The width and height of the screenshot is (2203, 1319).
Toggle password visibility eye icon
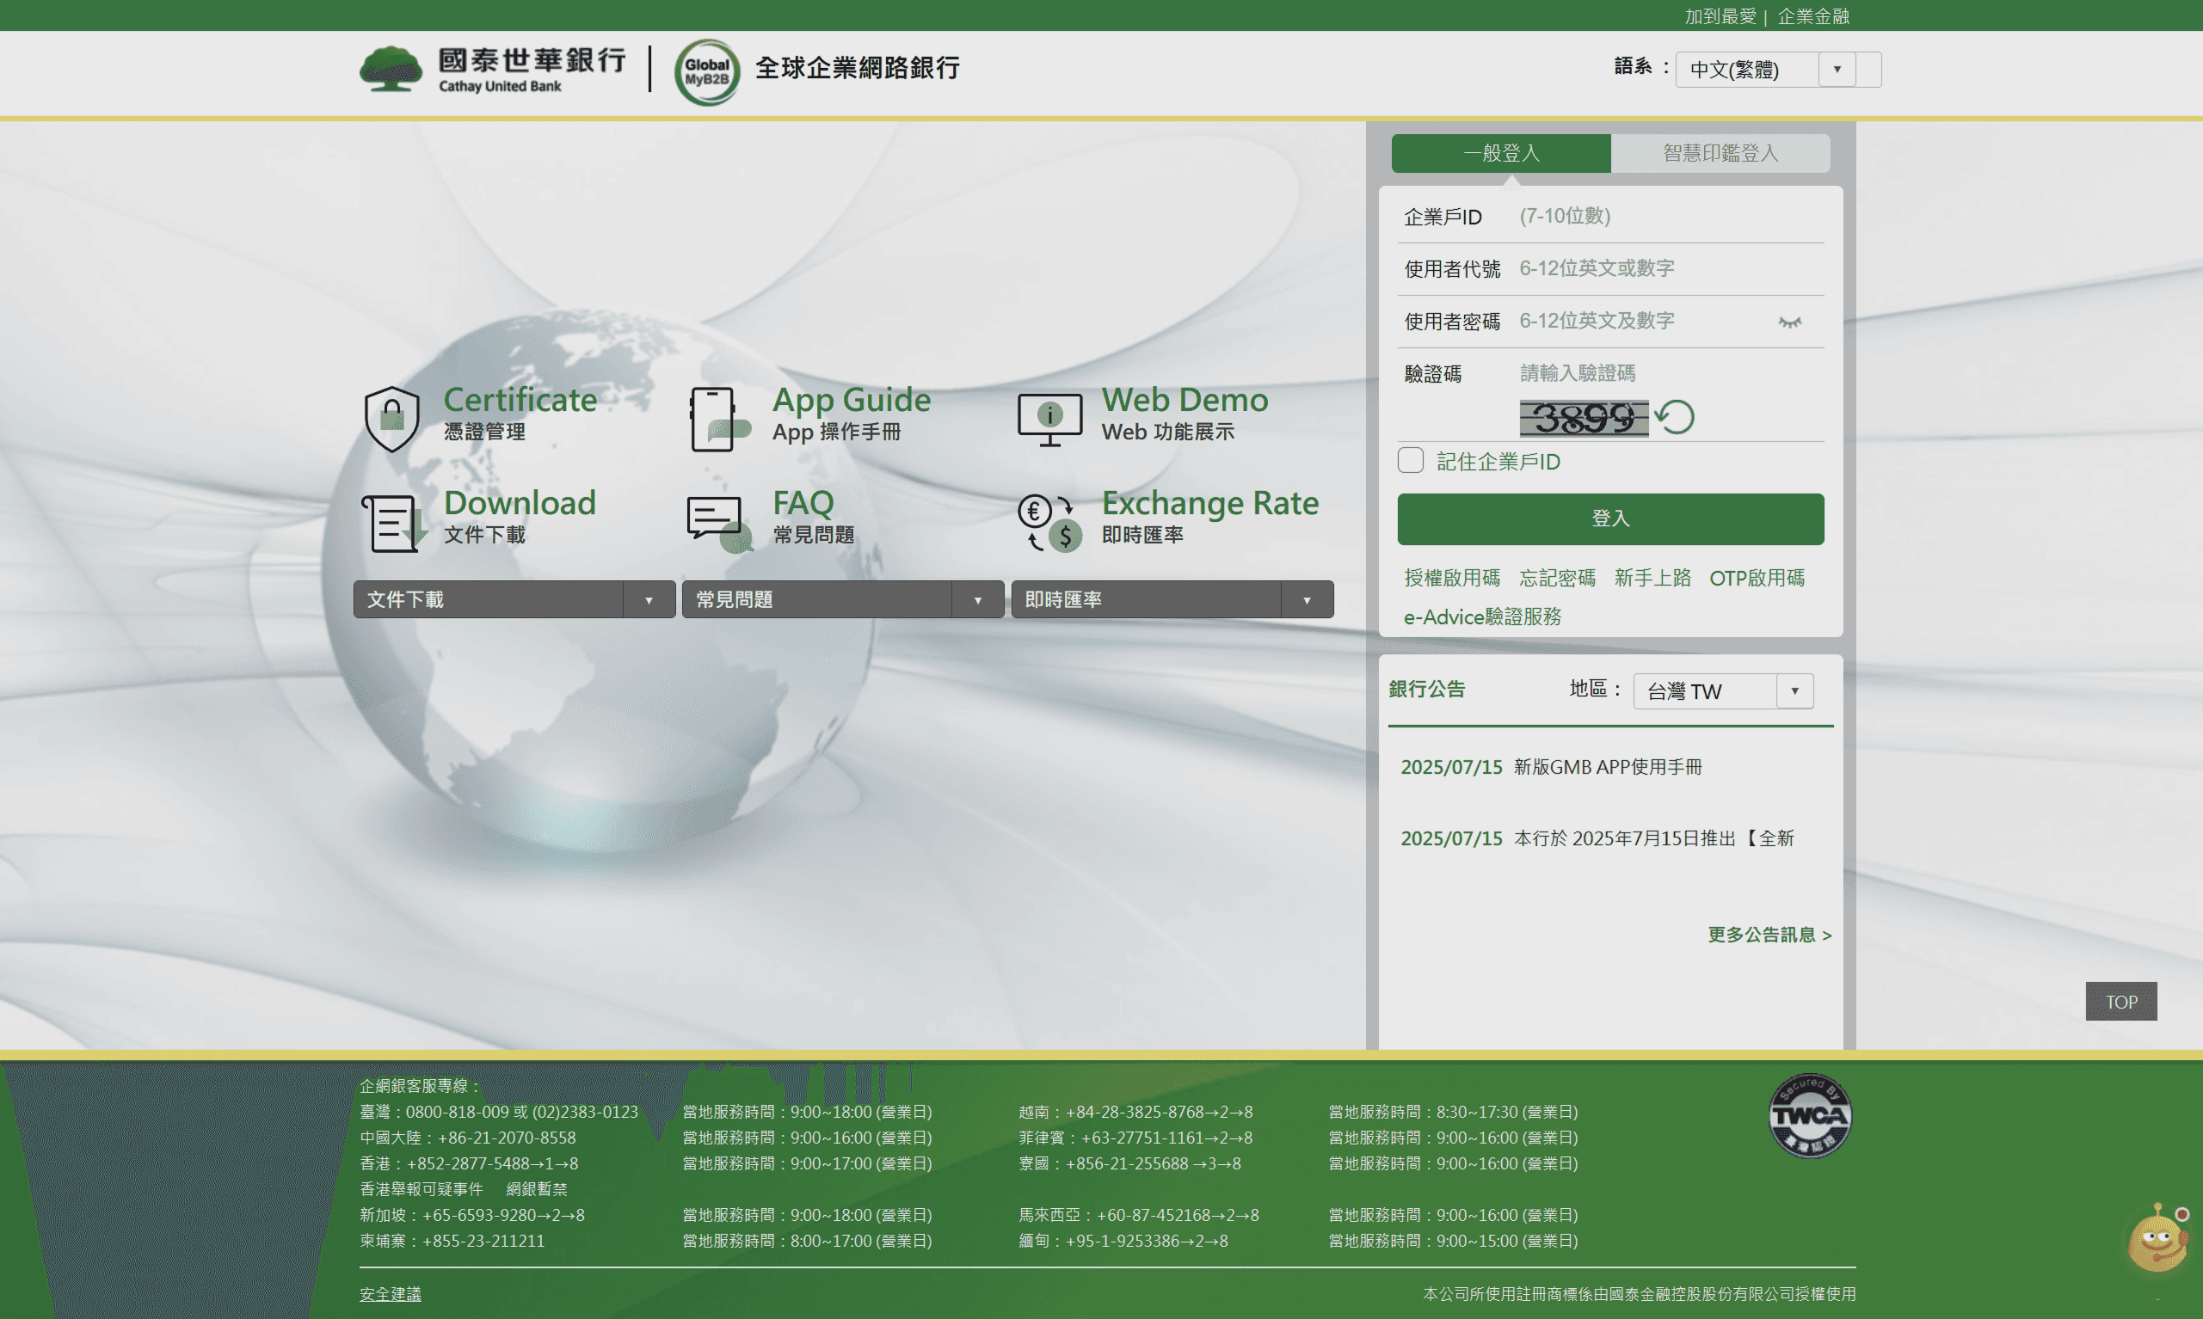coord(1788,322)
